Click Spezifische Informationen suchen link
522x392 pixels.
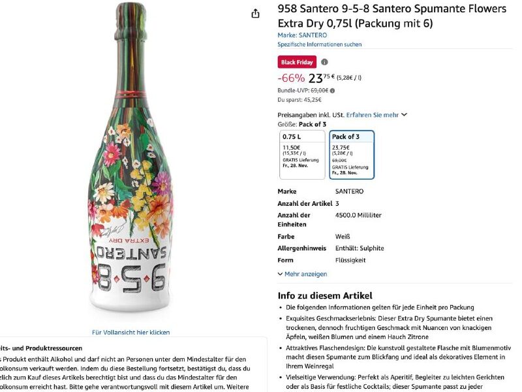tap(319, 44)
